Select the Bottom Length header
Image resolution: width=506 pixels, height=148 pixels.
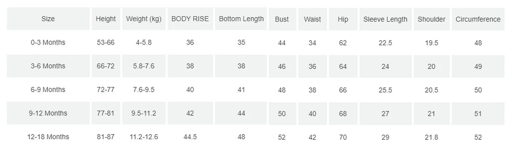tap(241, 19)
